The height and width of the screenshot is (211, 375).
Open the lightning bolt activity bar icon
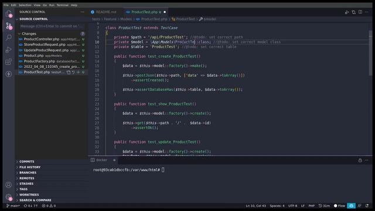pyautogui.click(x=9, y=74)
